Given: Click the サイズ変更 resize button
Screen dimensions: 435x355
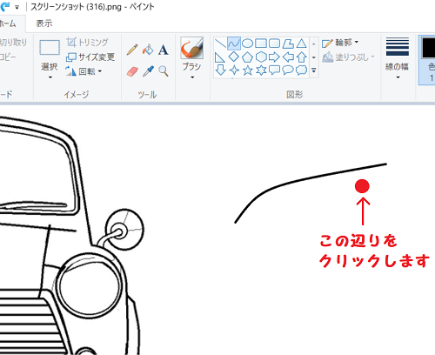Looking at the screenshot, I should tap(90, 57).
